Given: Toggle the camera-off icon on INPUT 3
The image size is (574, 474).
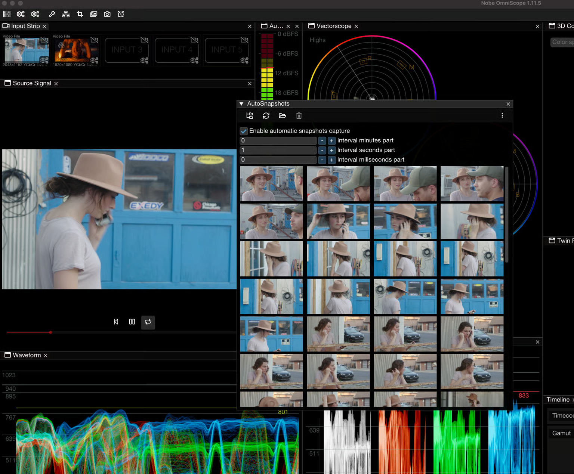Looking at the screenshot, I should pos(144,40).
